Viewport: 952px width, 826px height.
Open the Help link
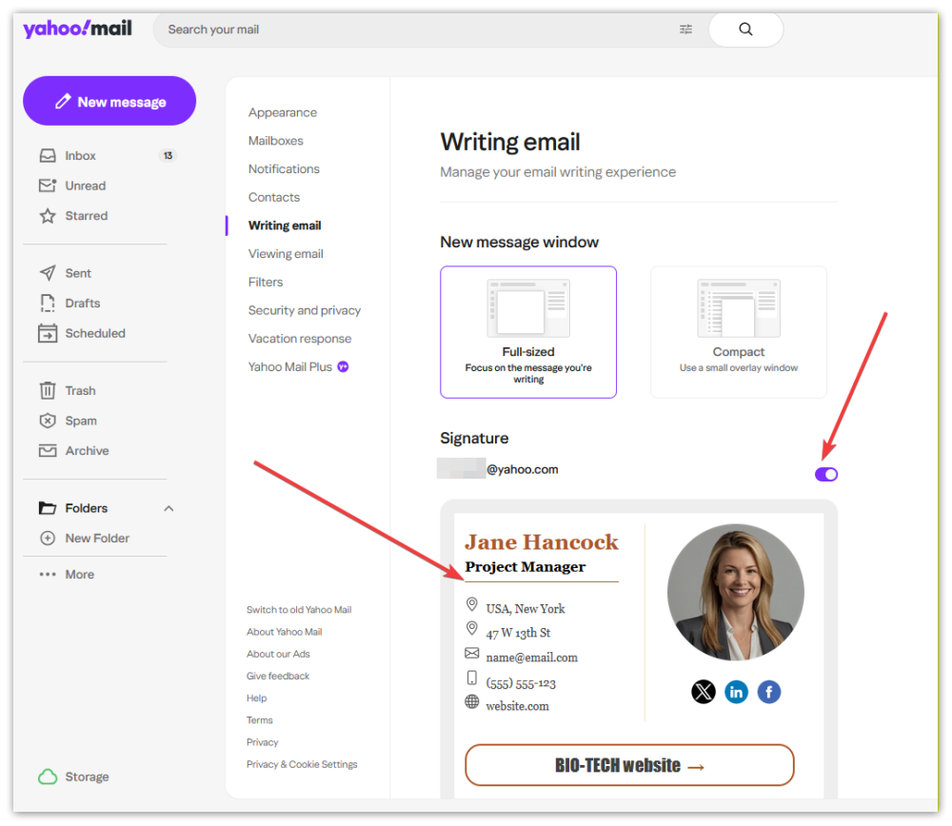pos(256,698)
